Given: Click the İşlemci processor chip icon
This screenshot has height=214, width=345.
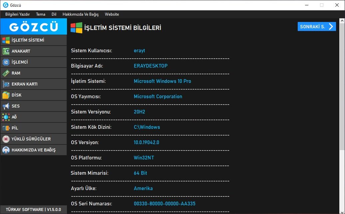Looking at the screenshot, I should point(6,62).
